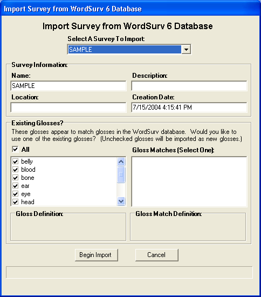Click the Creation Date field
Image resolution: width=261 pixels, height=297 pixels.
[x=189, y=107]
